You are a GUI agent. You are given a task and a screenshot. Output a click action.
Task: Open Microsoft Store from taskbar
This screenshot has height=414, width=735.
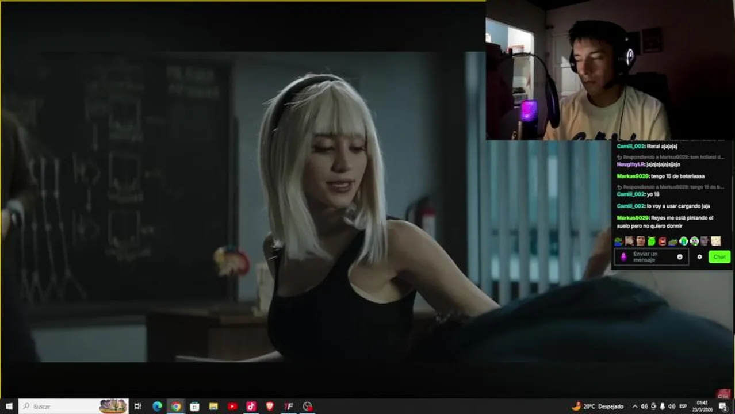pyautogui.click(x=194, y=407)
